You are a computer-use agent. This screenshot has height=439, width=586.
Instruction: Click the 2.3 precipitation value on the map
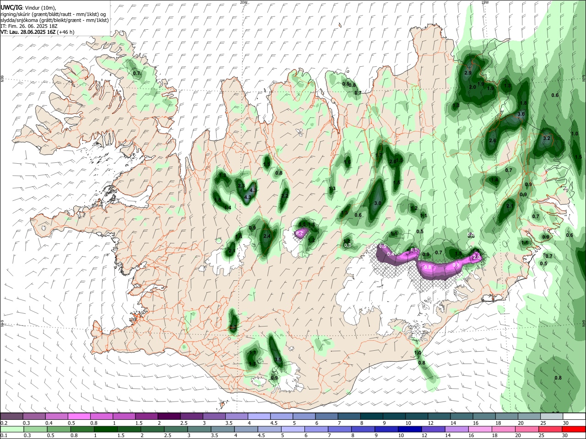click(x=241, y=186)
